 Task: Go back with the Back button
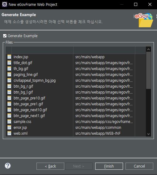coord(50,166)
